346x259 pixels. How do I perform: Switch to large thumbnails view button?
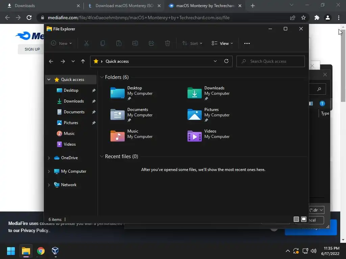tap(304, 219)
